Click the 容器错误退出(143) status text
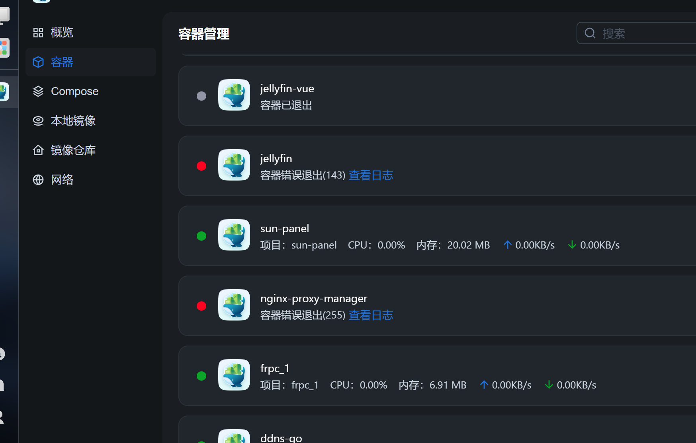696x443 pixels. 303,175
